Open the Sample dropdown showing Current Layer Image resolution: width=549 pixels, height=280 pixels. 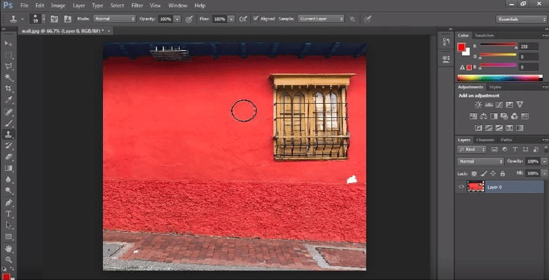point(321,19)
